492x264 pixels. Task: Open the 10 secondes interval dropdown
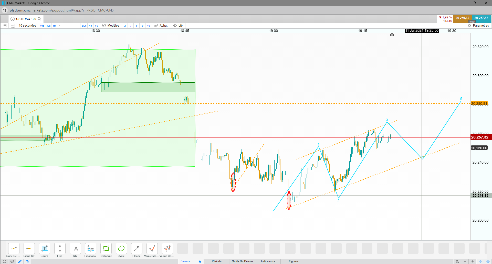click(28, 26)
